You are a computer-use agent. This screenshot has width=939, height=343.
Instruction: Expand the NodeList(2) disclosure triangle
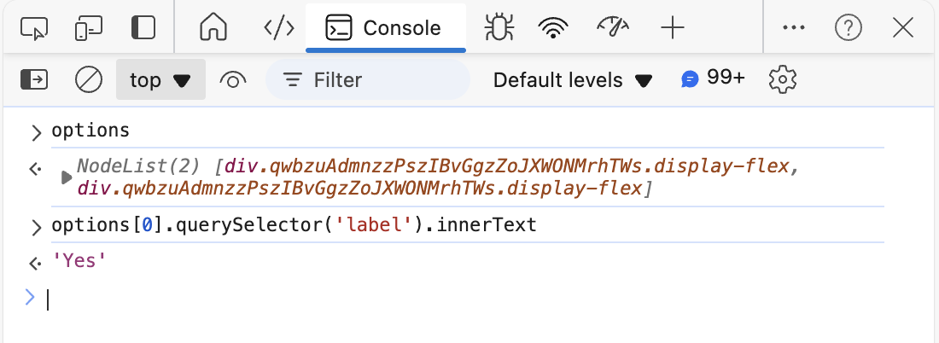(67, 177)
